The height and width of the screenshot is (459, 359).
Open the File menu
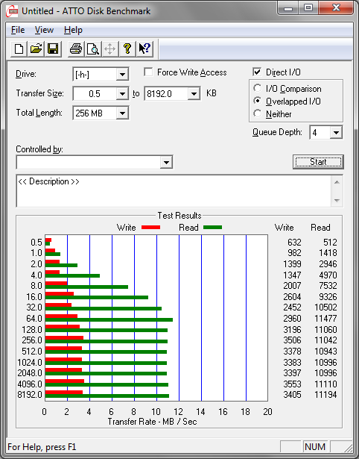[18, 30]
